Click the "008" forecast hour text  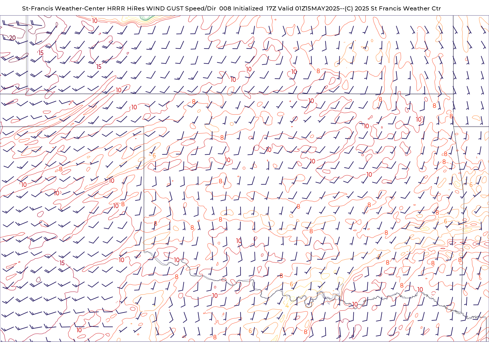(x=225, y=9)
